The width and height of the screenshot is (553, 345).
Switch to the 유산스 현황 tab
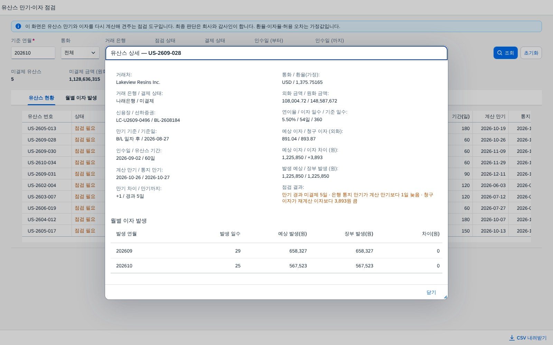coord(41,98)
